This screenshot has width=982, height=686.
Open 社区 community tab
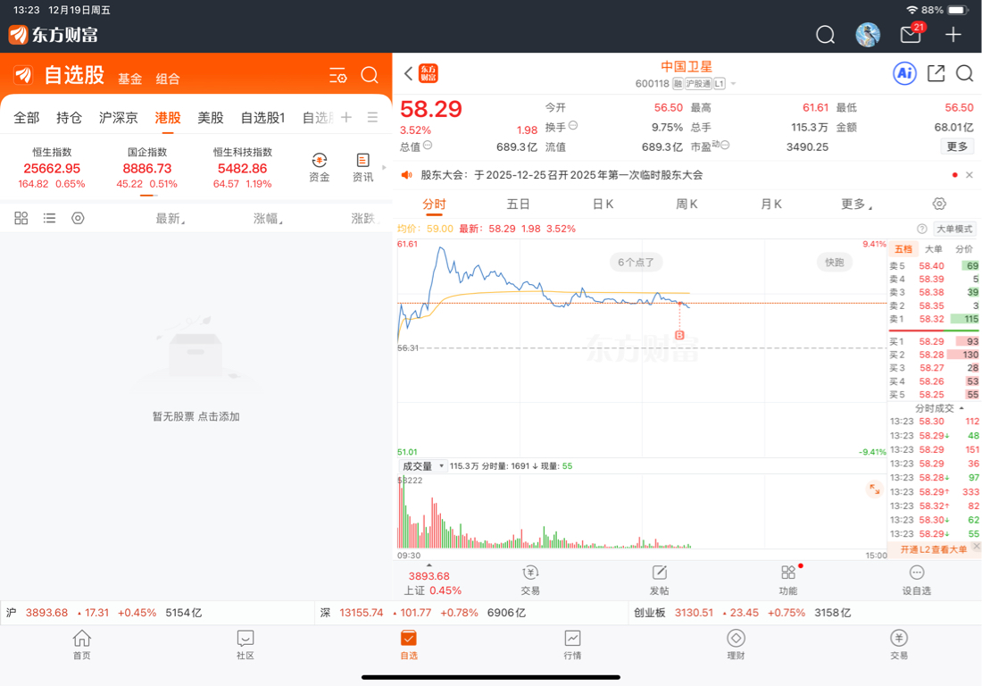click(x=245, y=645)
